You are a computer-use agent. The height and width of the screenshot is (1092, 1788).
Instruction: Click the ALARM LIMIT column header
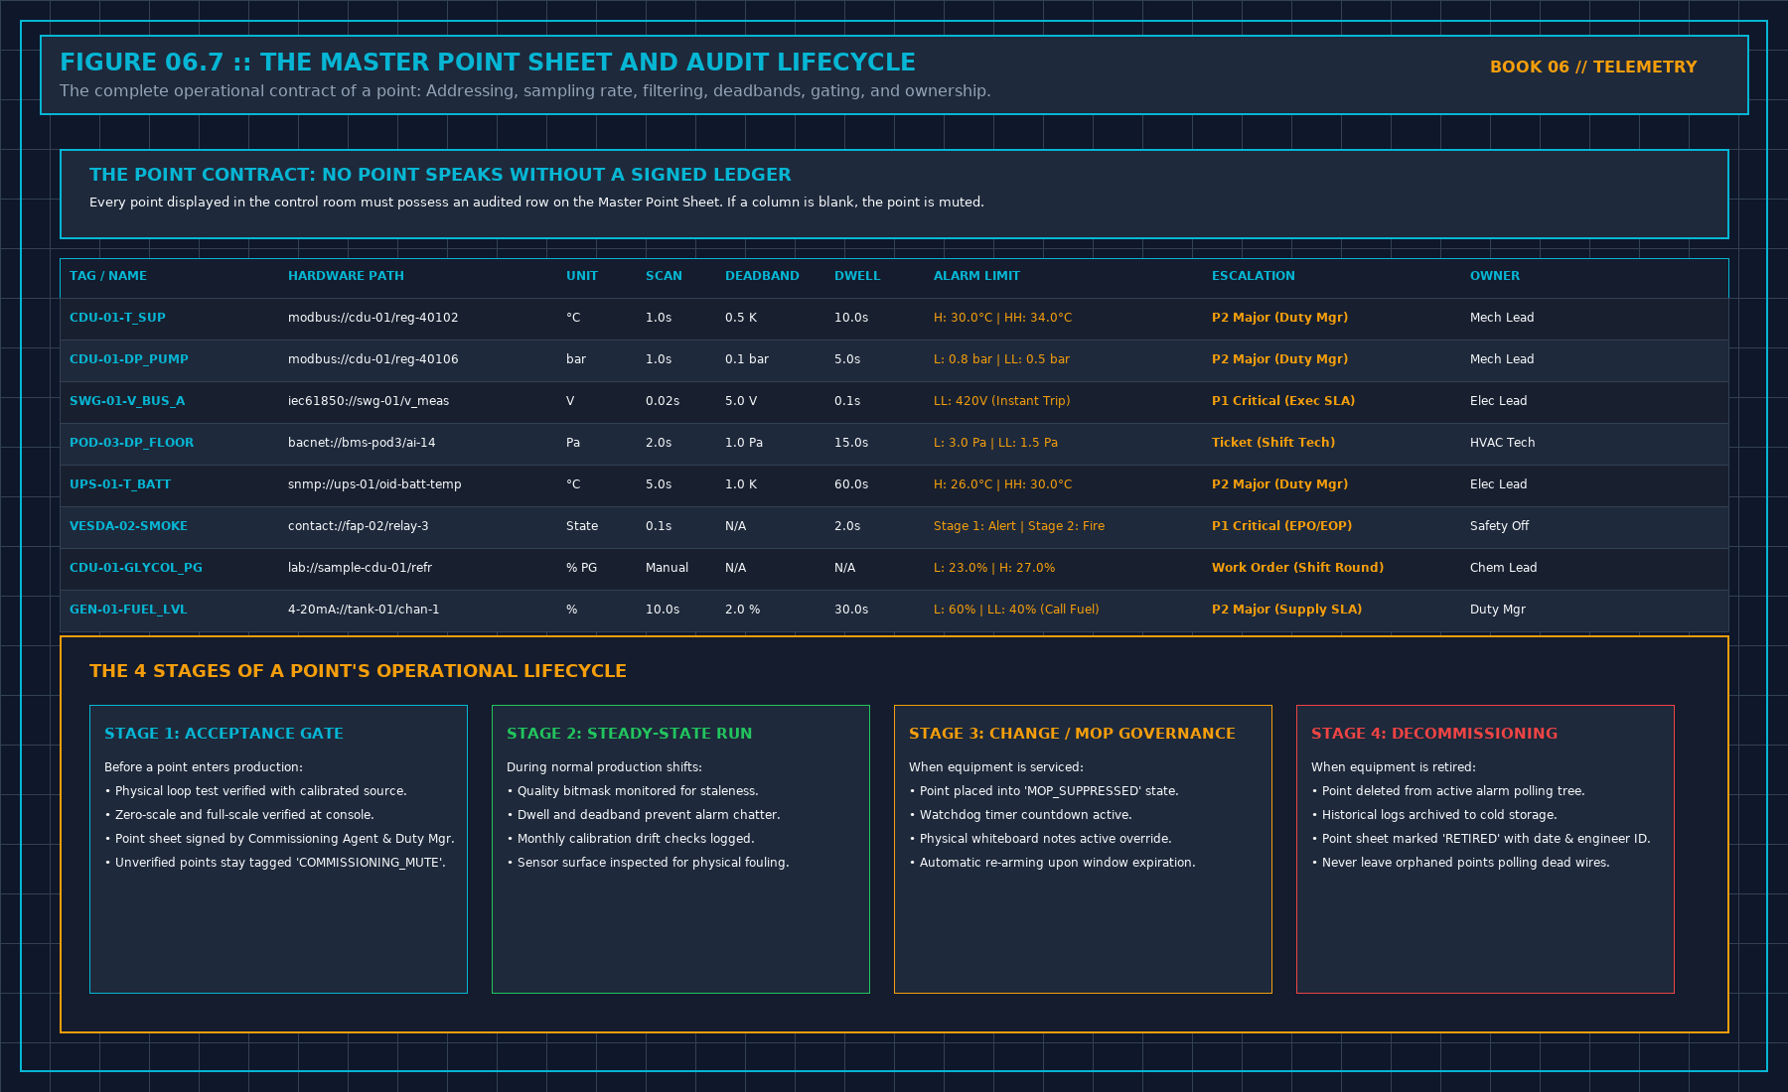[976, 276]
